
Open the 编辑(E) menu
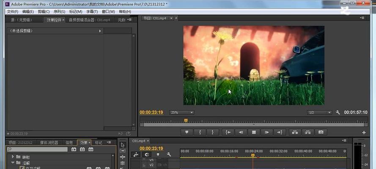28,11
